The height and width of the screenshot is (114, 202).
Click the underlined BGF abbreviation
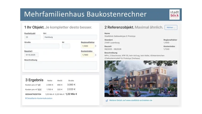(x=40, y=89)
